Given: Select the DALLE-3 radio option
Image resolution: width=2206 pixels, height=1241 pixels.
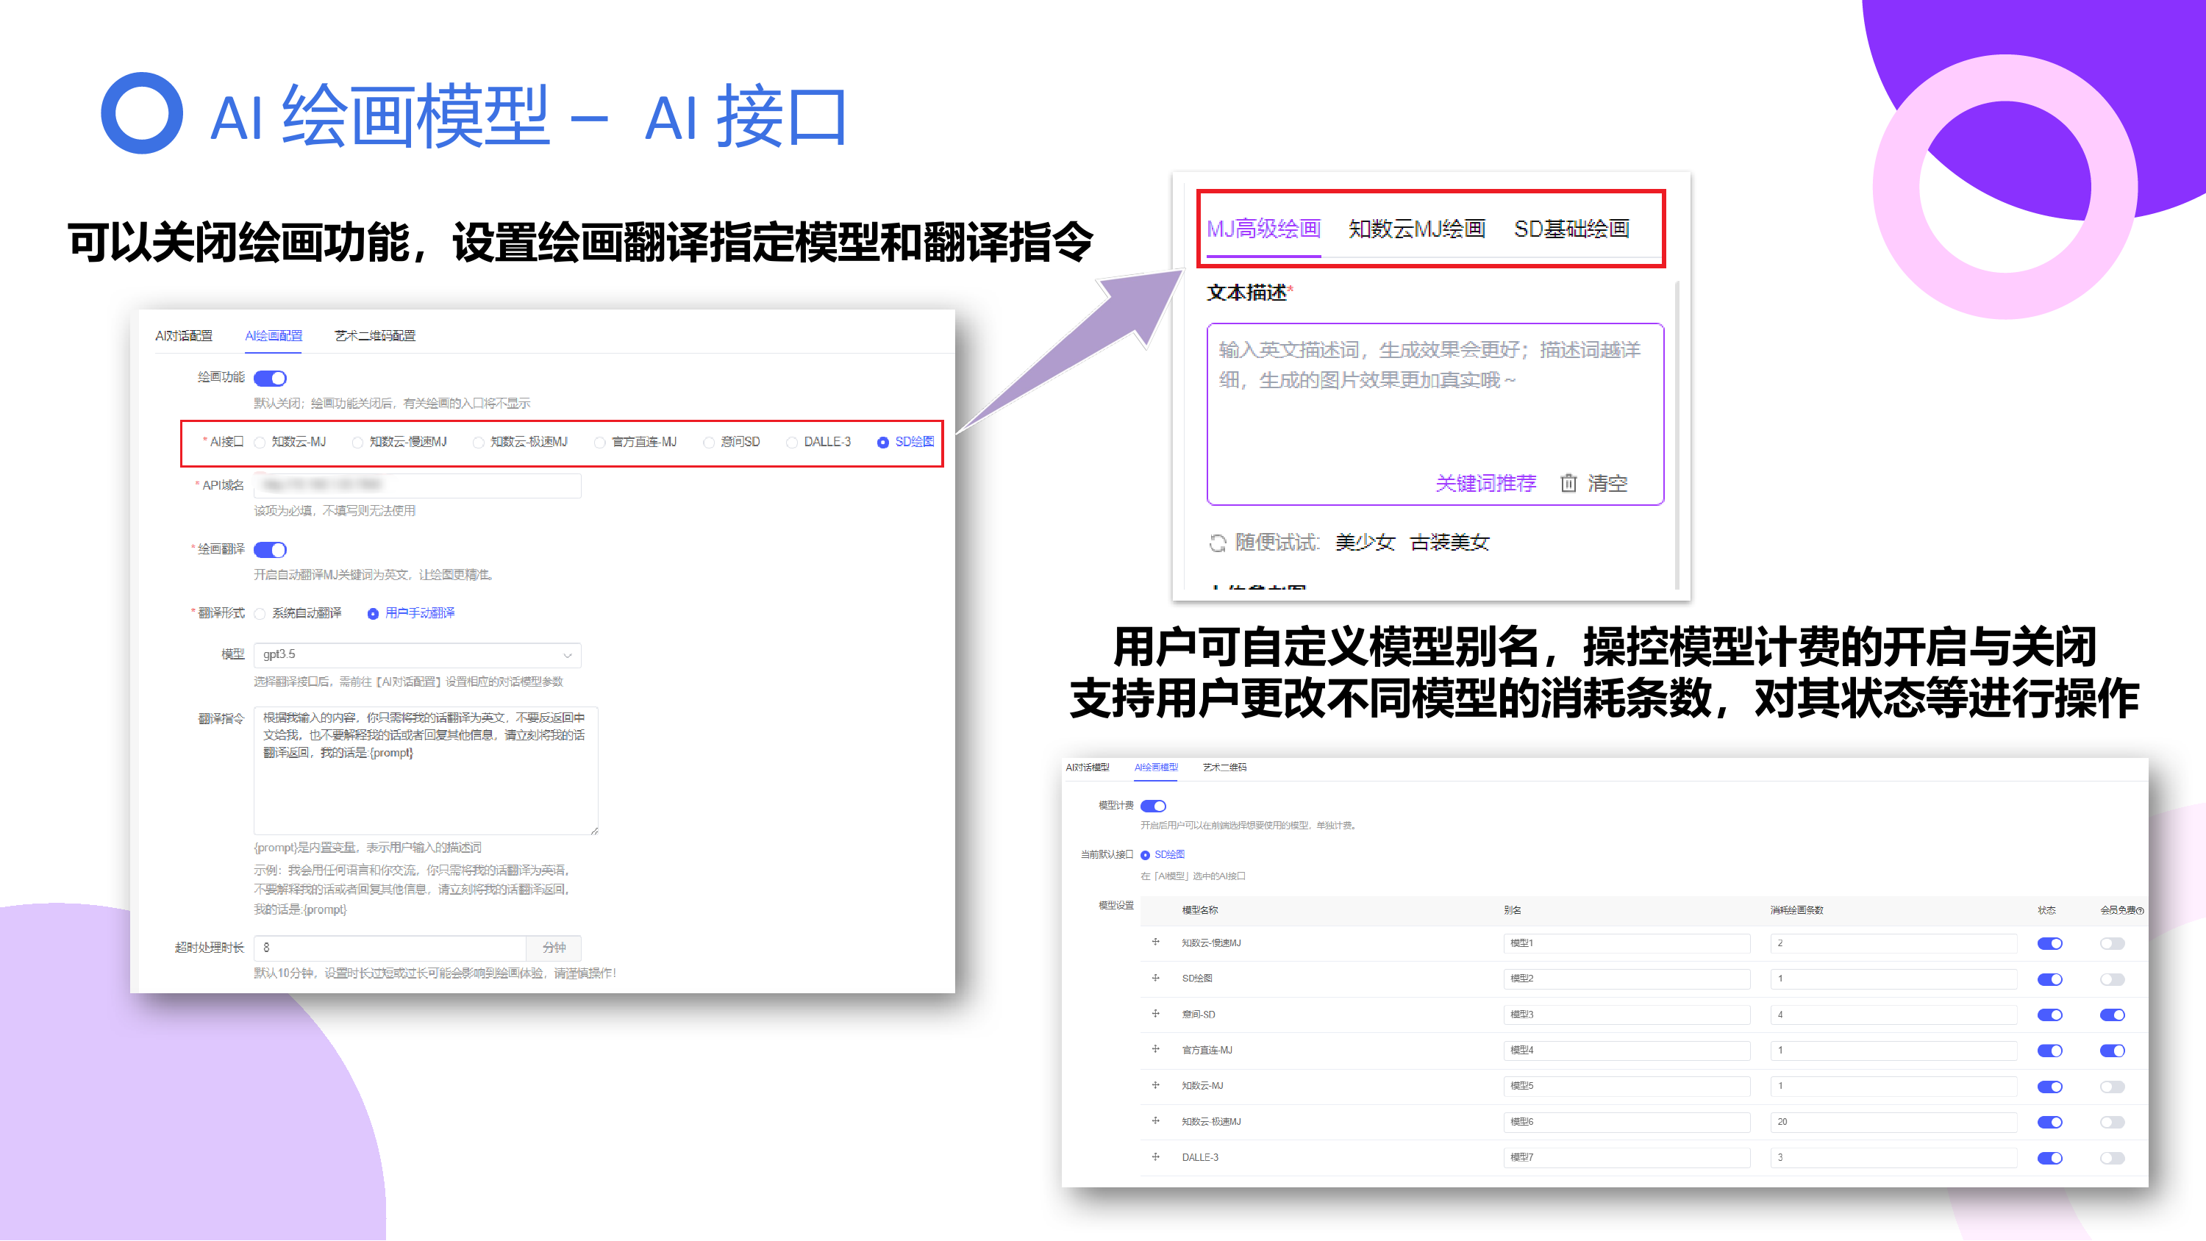Looking at the screenshot, I should tap(792, 443).
